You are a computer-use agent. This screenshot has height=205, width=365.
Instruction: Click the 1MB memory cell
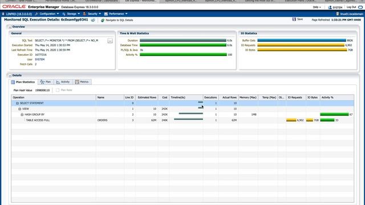pos(248,114)
